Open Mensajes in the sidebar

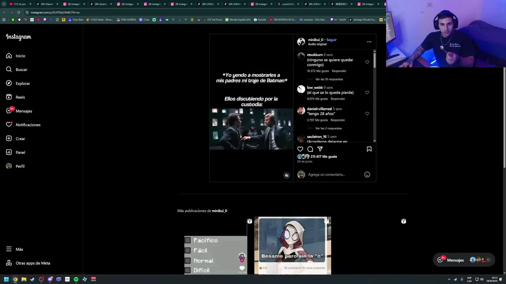pyautogui.click(x=19, y=111)
